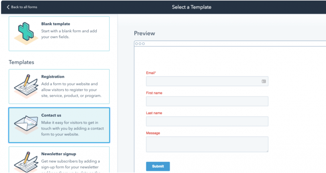
Task: Click the contact card icon in Email field
Action: point(264,81)
